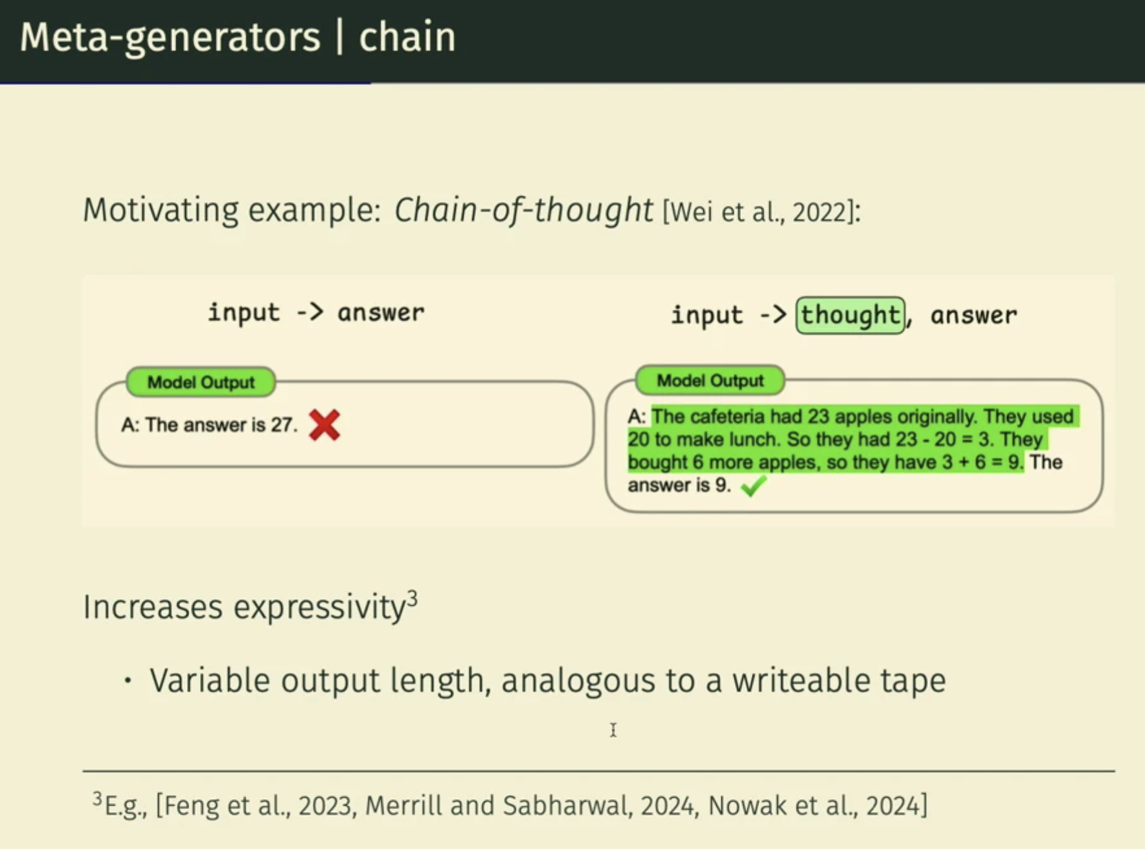
Task: Click the italic "Chain-of-thought" text
Action: 523,210
